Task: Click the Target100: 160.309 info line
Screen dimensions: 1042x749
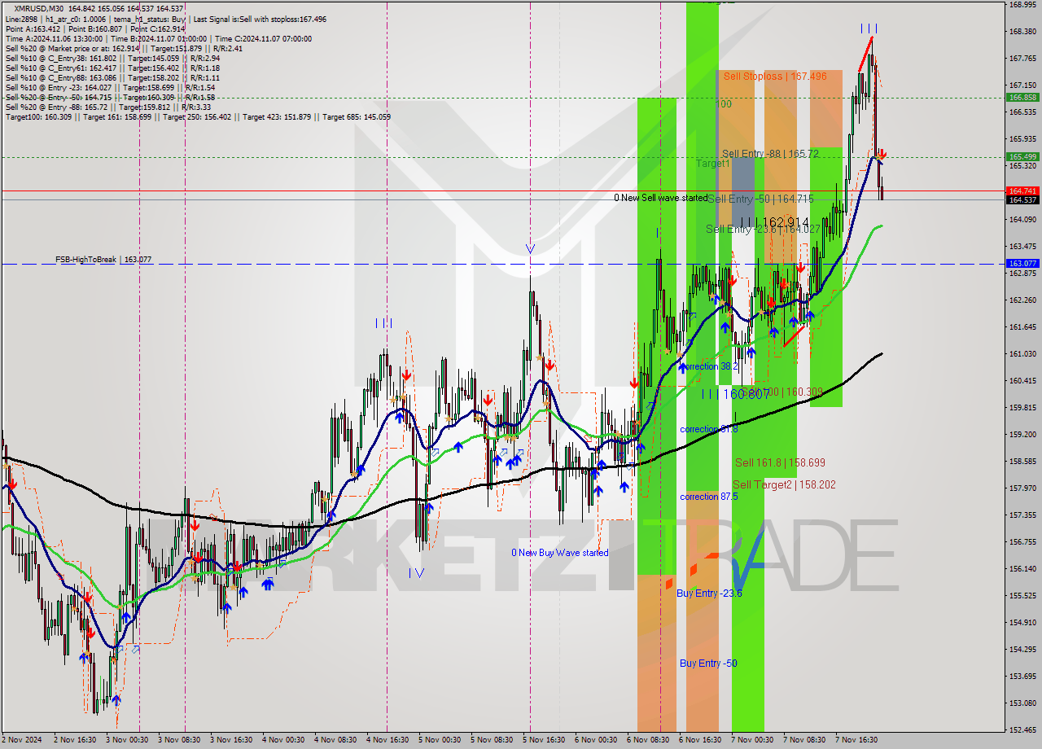Action: click(198, 117)
